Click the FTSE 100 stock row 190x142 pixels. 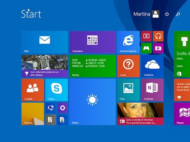pos(88,63)
